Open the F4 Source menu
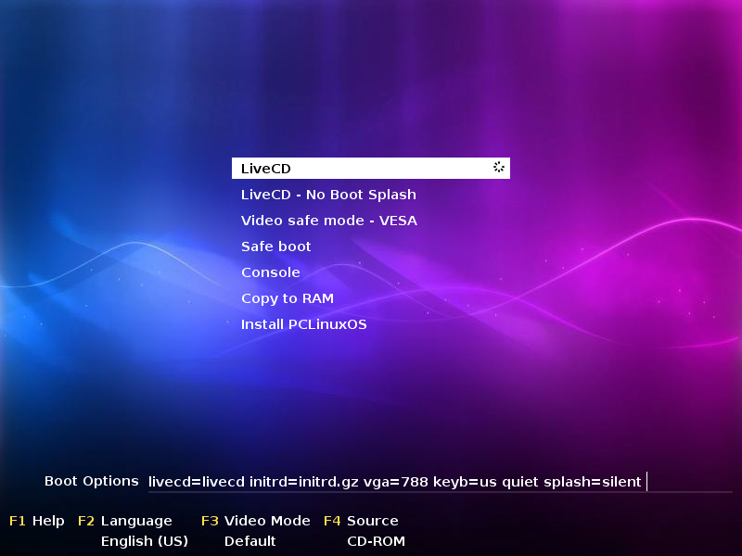The image size is (742, 556). [x=361, y=521]
